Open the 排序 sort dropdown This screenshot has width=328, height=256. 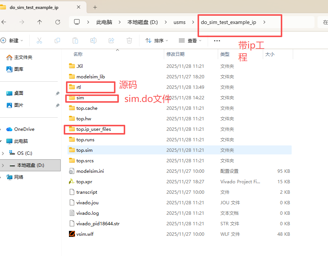[x=157, y=40]
